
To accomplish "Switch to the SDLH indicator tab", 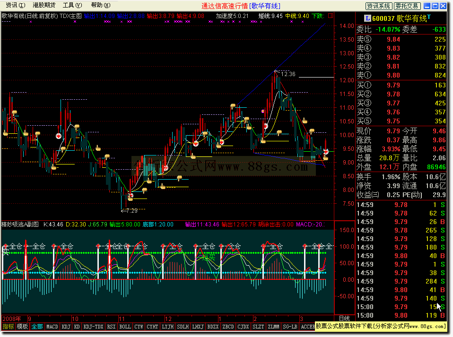I will (183, 327).
